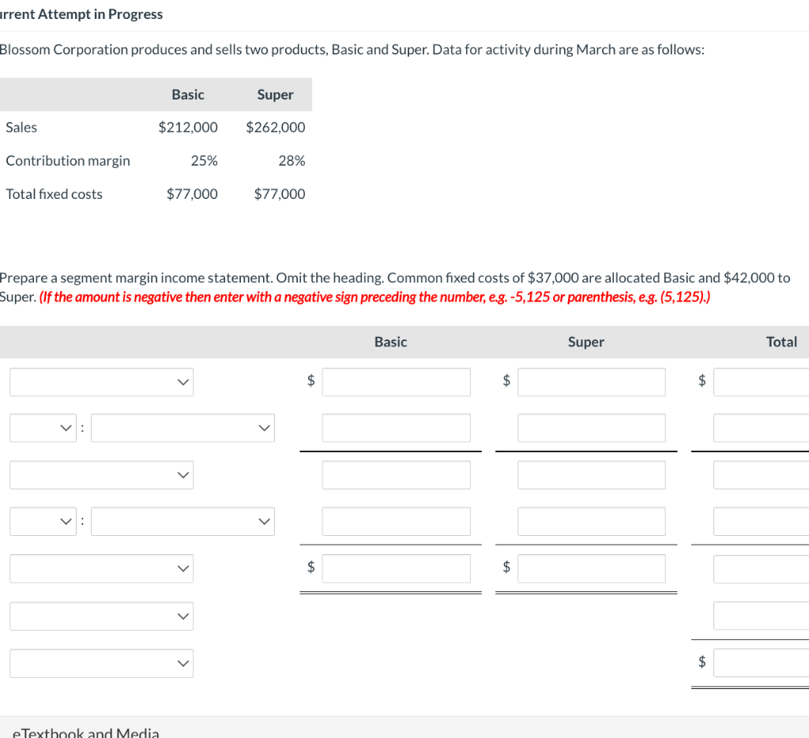
Task: Click the Super sales value $262,000
Action: coord(276,127)
